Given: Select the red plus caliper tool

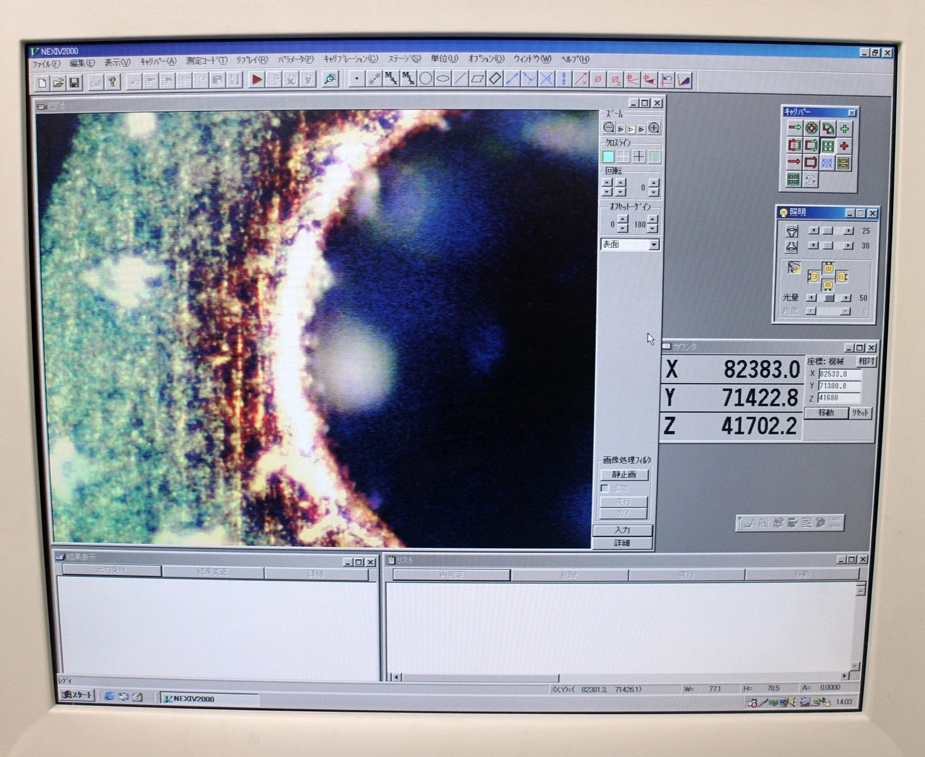Looking at the screenshot, I should (844, 146).
